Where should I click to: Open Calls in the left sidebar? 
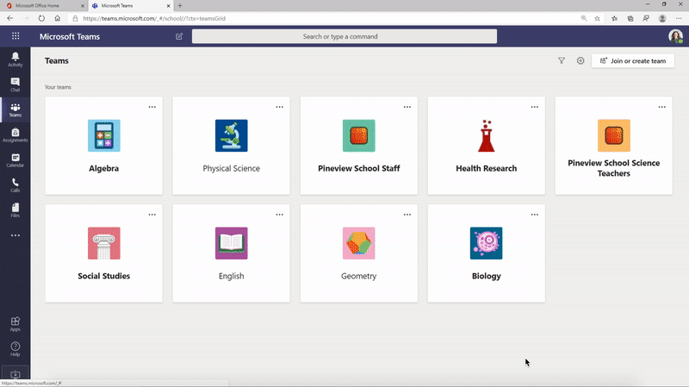tap(15, 184)
